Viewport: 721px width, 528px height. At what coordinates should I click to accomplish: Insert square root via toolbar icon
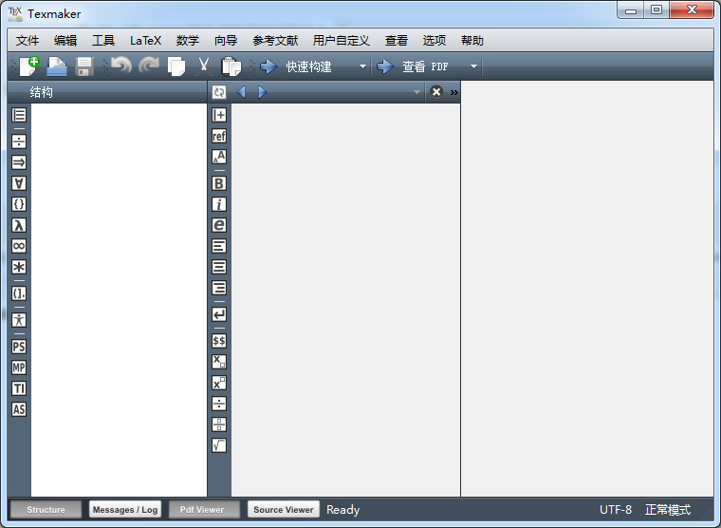click(219, 445)
